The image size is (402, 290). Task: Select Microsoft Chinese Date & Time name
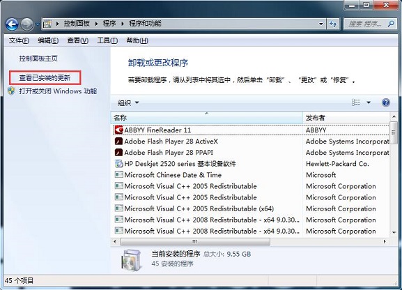point(173,175)
